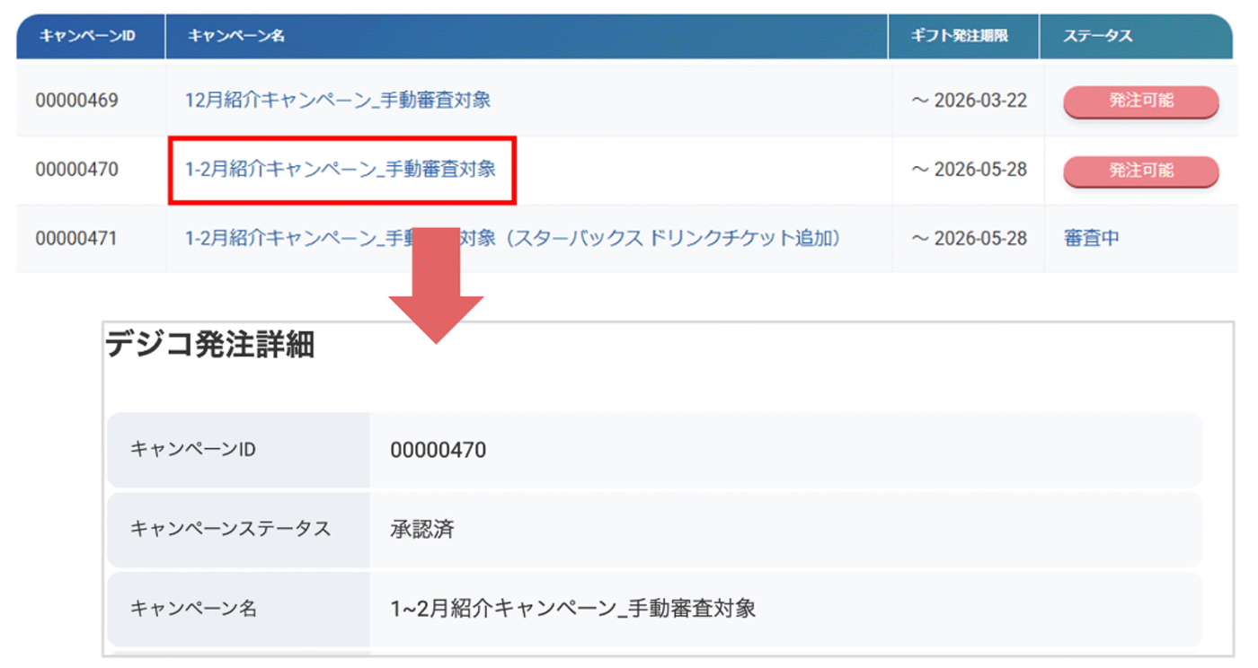Click the キャンペーンステータス label in details
This screenshot has width=1258, height=668.
point(231,529)
